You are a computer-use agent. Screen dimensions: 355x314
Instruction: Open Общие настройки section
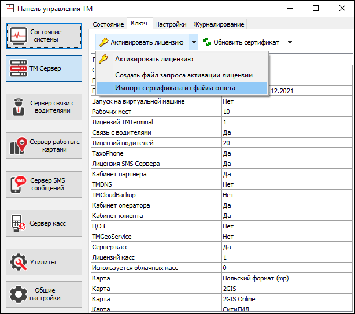click(44, 294)
